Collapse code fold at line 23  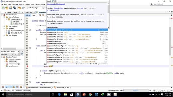30,48
